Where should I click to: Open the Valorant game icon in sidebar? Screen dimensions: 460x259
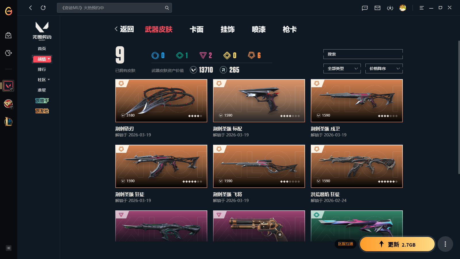(8, 86)
